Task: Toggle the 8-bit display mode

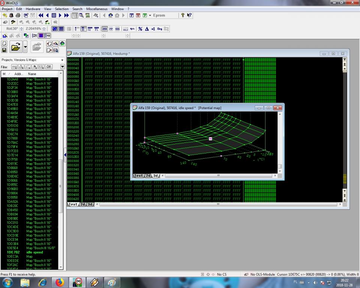Action: (77, 29)
